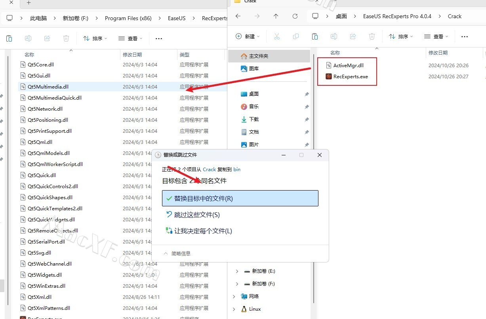Open 图库 gallery in the navigation pane
Screen dimensions: 486x319
tap(253, 68)
